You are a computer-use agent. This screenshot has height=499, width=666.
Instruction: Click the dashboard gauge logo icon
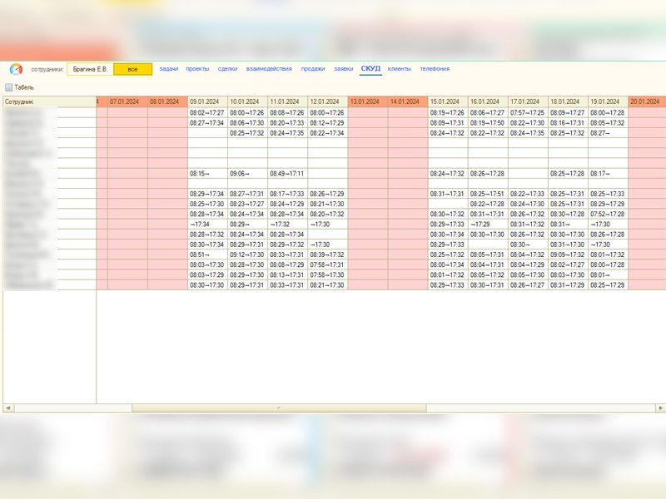point(16,70)
